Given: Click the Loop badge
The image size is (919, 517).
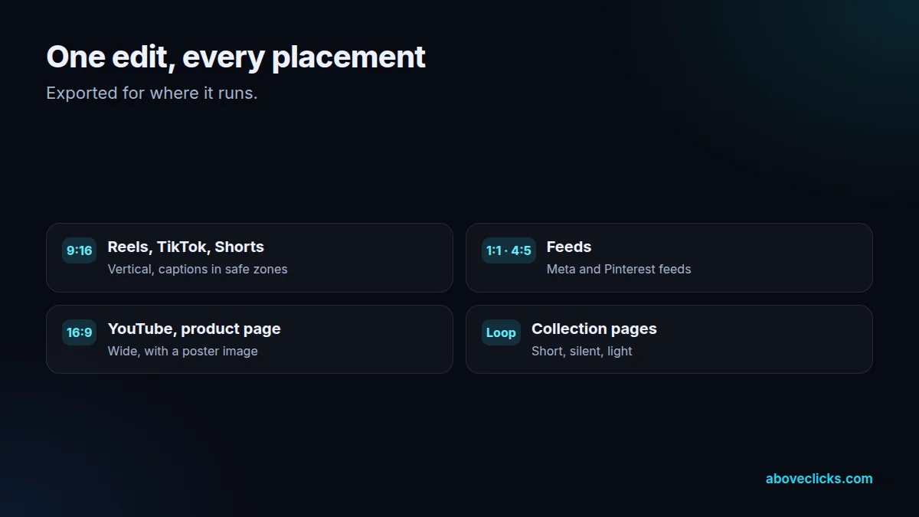Looking at the screenshot, I should [x=501, y=332].
